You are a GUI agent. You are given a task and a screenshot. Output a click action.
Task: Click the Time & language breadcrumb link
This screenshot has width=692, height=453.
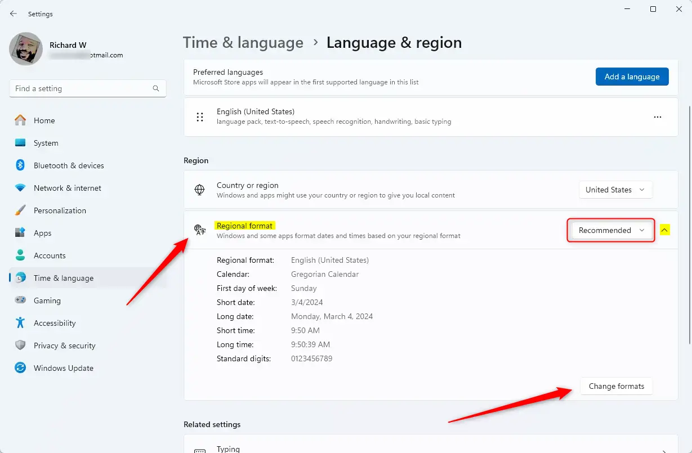(243, 43)
